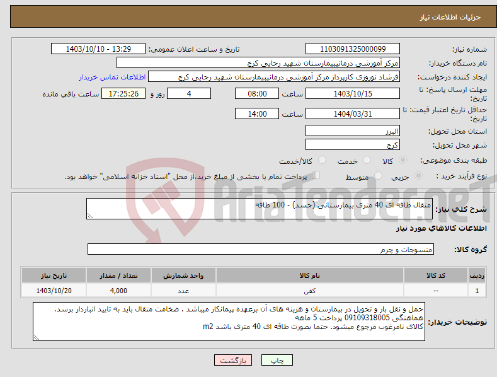Click the resize handle of buyer notes textarea
Viewport: 497px width, 377px height.
(37, 338)
